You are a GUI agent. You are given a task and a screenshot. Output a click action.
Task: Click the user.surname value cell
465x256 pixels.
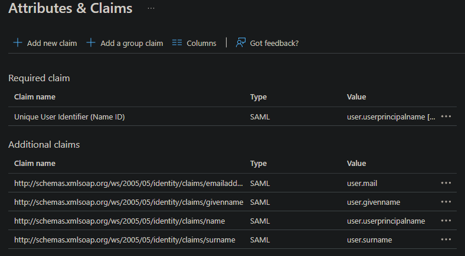pyautogui.click(x=369, y=240)
